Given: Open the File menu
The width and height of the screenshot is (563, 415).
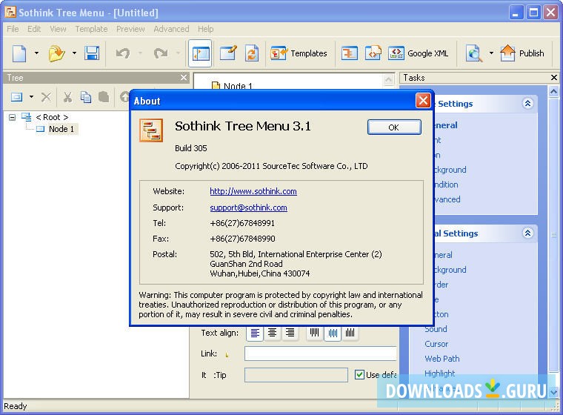Looking at the screenshot, I should coord(13,29).
